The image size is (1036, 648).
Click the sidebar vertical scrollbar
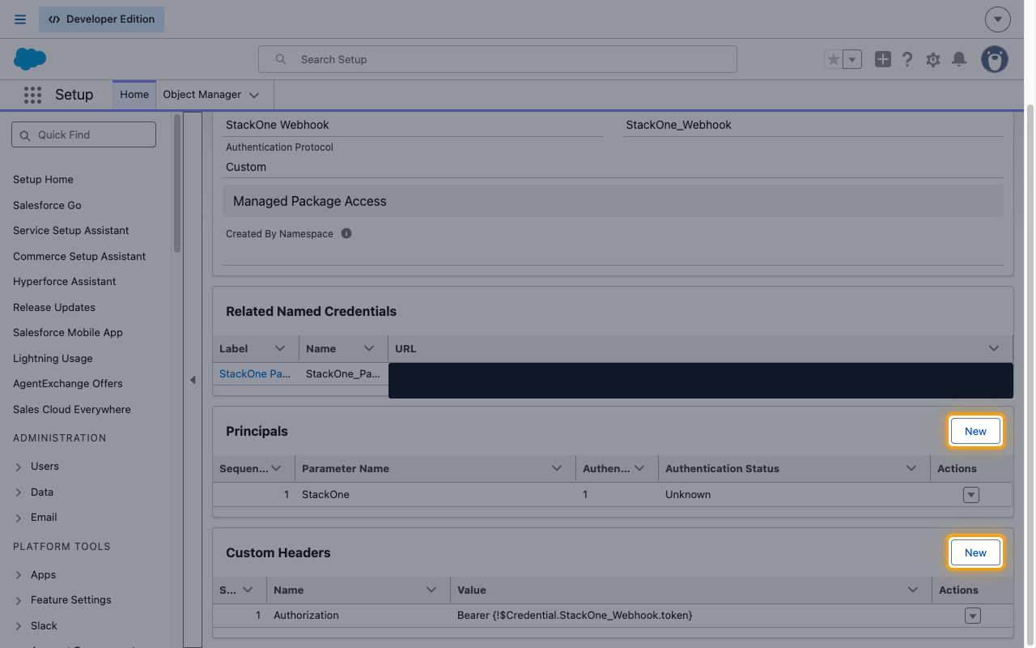tap(176, 182)
